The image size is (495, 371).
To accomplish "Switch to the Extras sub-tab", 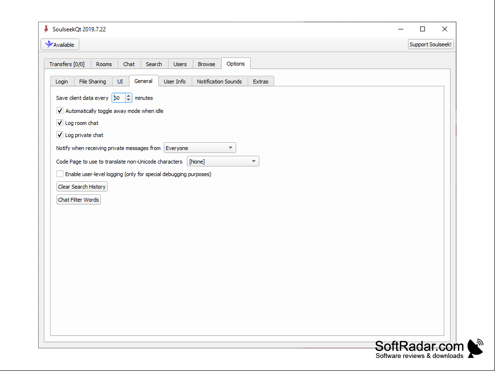I will point(260,82).
